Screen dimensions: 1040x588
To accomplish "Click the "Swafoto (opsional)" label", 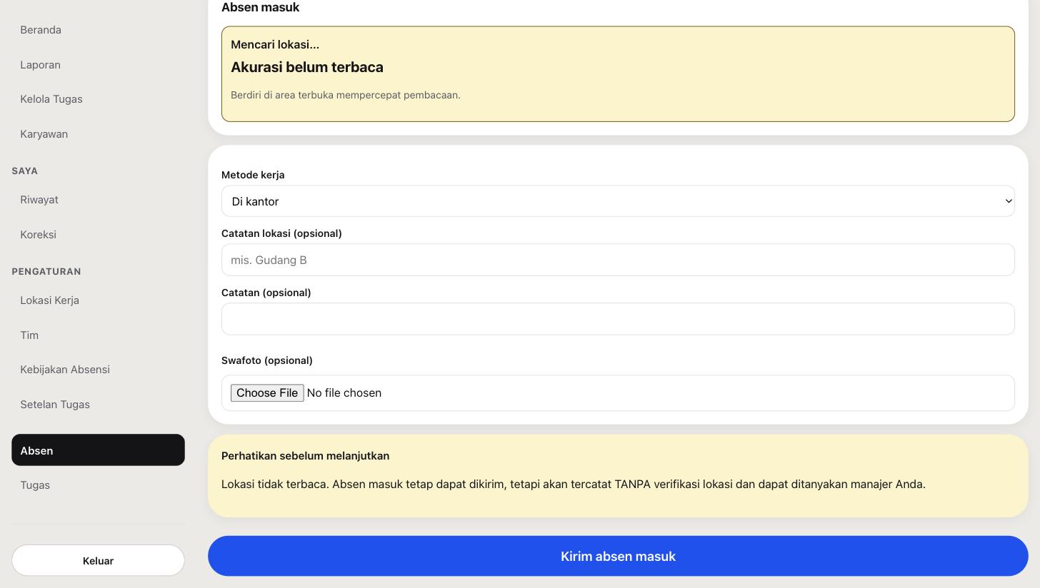I will [267, 360].
